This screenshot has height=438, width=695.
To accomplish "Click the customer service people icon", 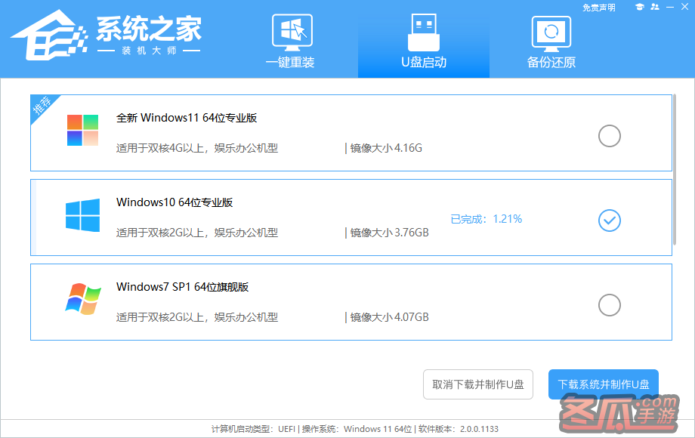I will (x=654, y=8).
